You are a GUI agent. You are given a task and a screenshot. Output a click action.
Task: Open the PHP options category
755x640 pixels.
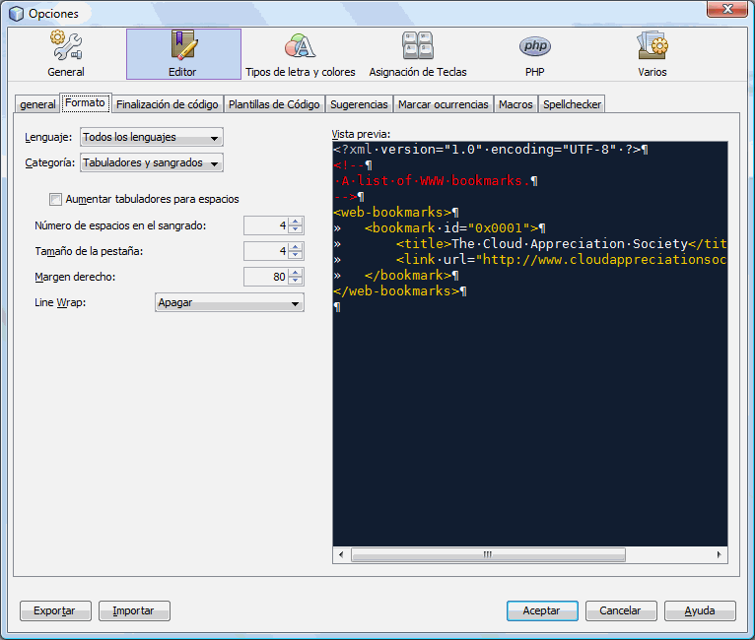(x=535, y=54)
